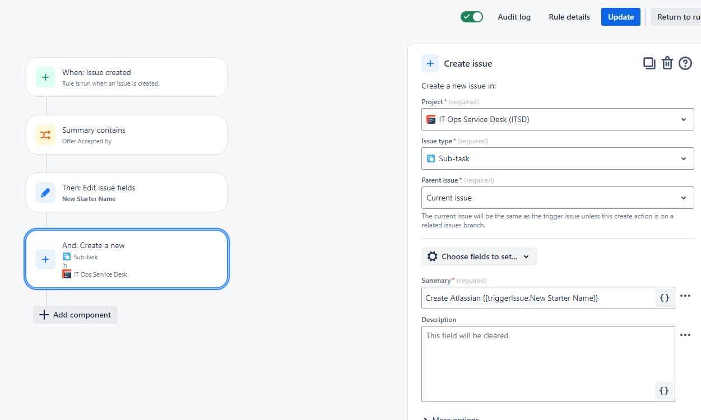Delete the Create issue action via trash icon
701x420 pixels.
click(x=667, y=63)
